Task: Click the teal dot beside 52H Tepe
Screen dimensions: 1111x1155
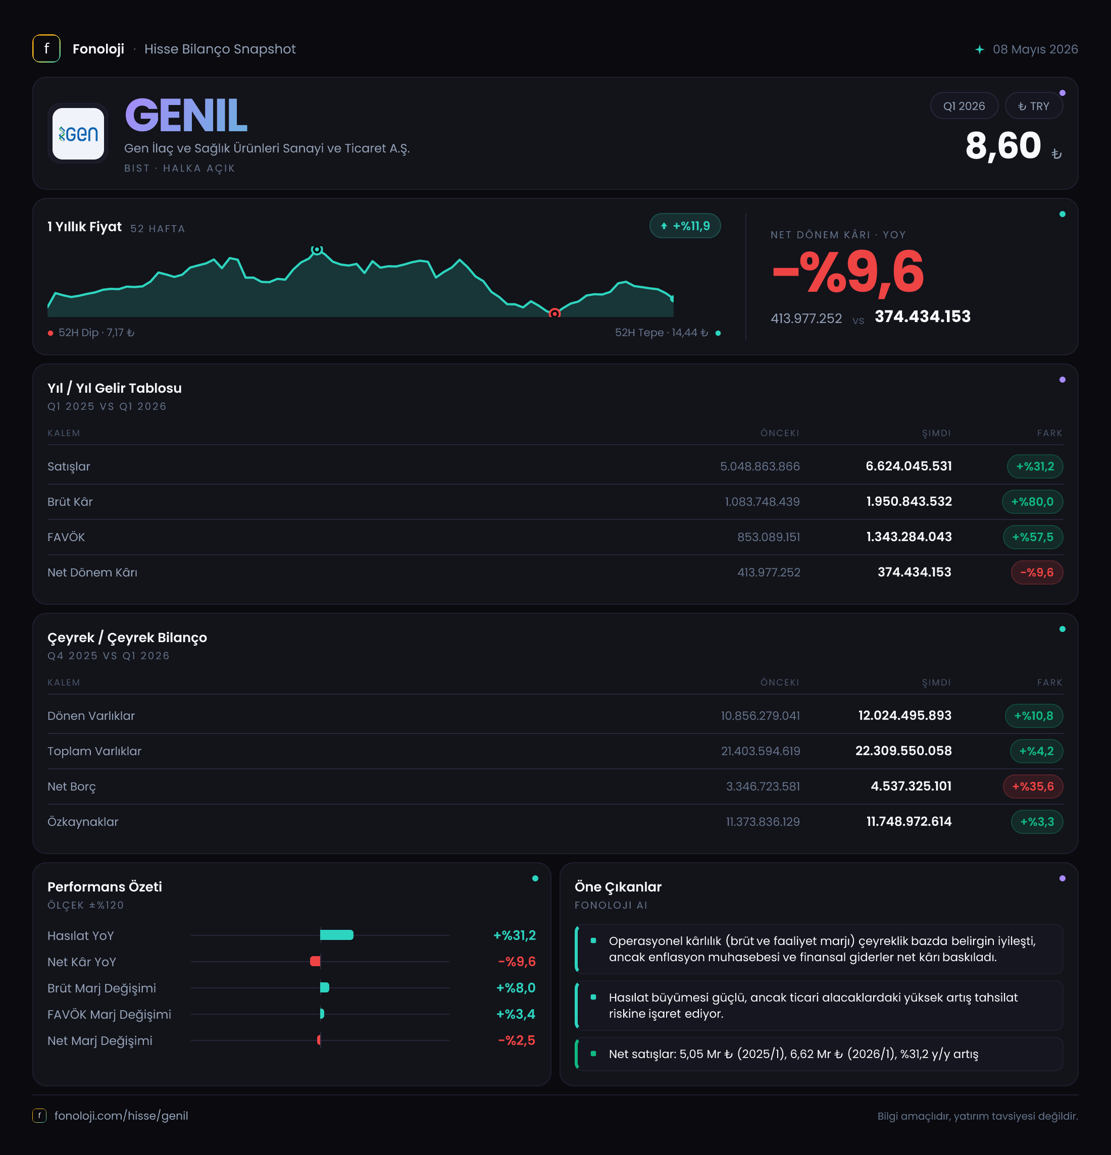Action: pyautogui.click(x=718, y=334)
